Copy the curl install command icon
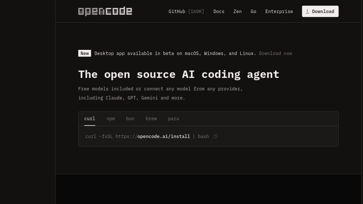The image size is (363, 204). pos(215,136)
